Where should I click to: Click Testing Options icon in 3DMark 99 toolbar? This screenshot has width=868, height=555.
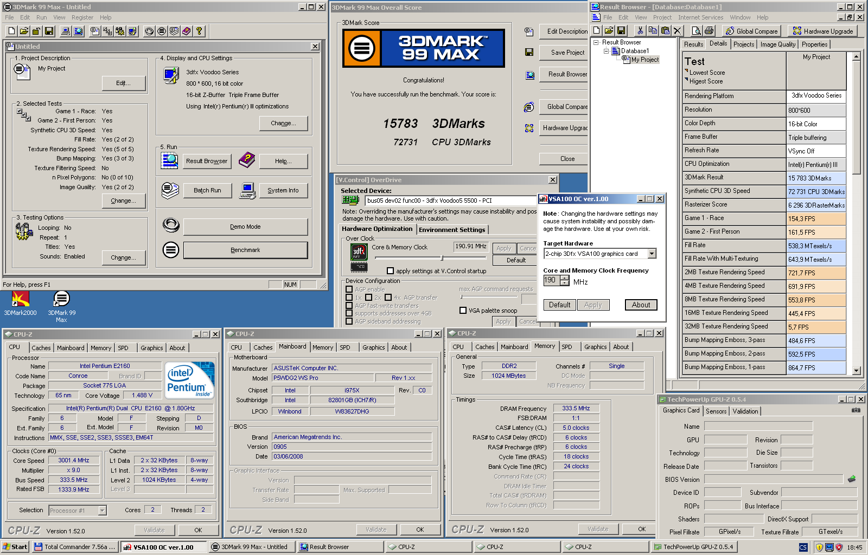tap(120, 31)
